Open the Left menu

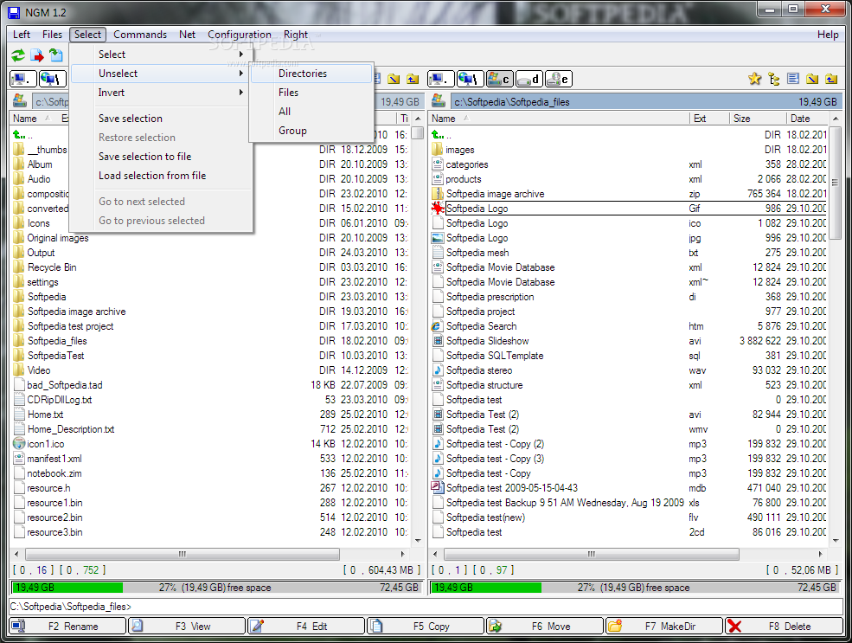click(x=22, y=35)
